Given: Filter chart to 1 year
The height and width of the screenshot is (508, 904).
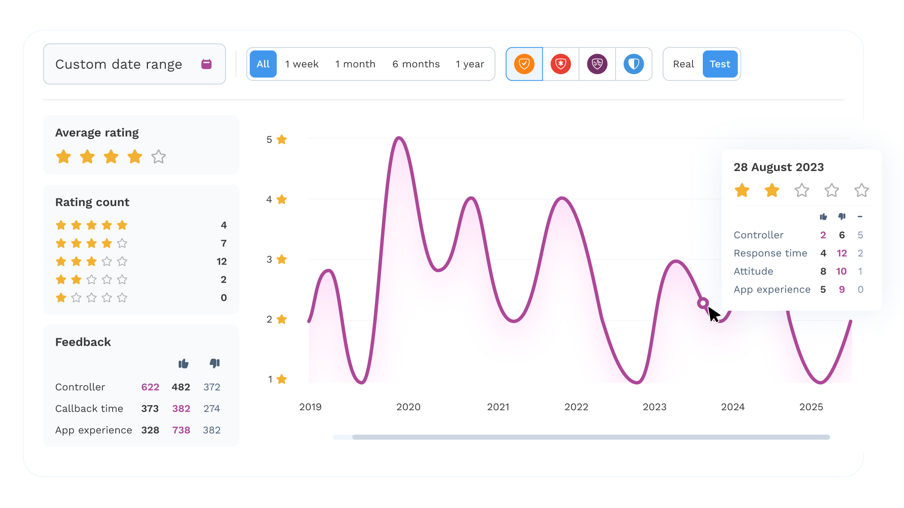Looking at the screenshot, I should (469, 64).
